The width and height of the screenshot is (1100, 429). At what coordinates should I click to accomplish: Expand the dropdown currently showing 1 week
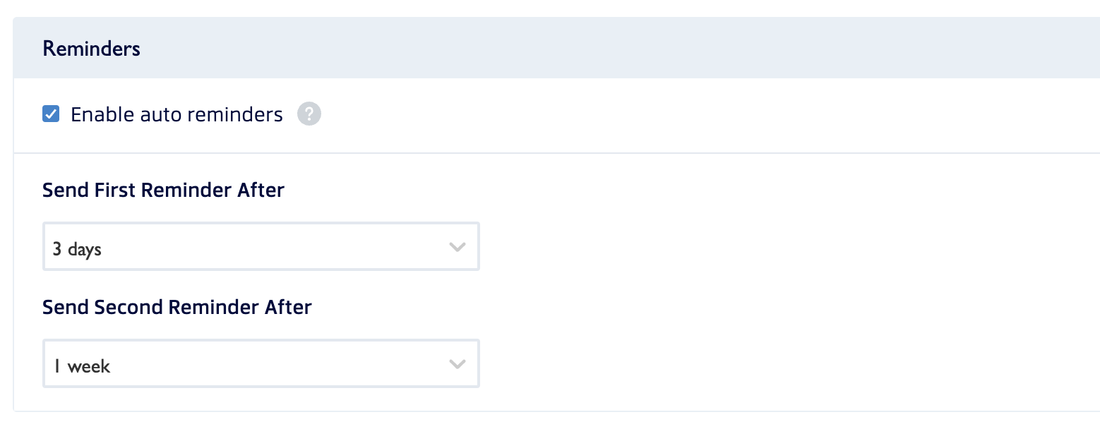click(261, 363)
